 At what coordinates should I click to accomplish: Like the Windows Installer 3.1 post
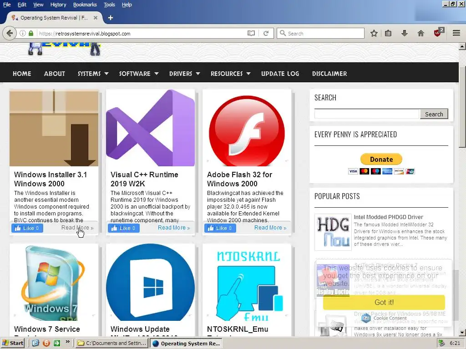(x=27, y=228)
